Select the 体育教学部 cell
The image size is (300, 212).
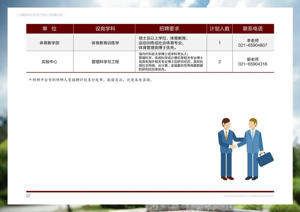click(50, 43)
